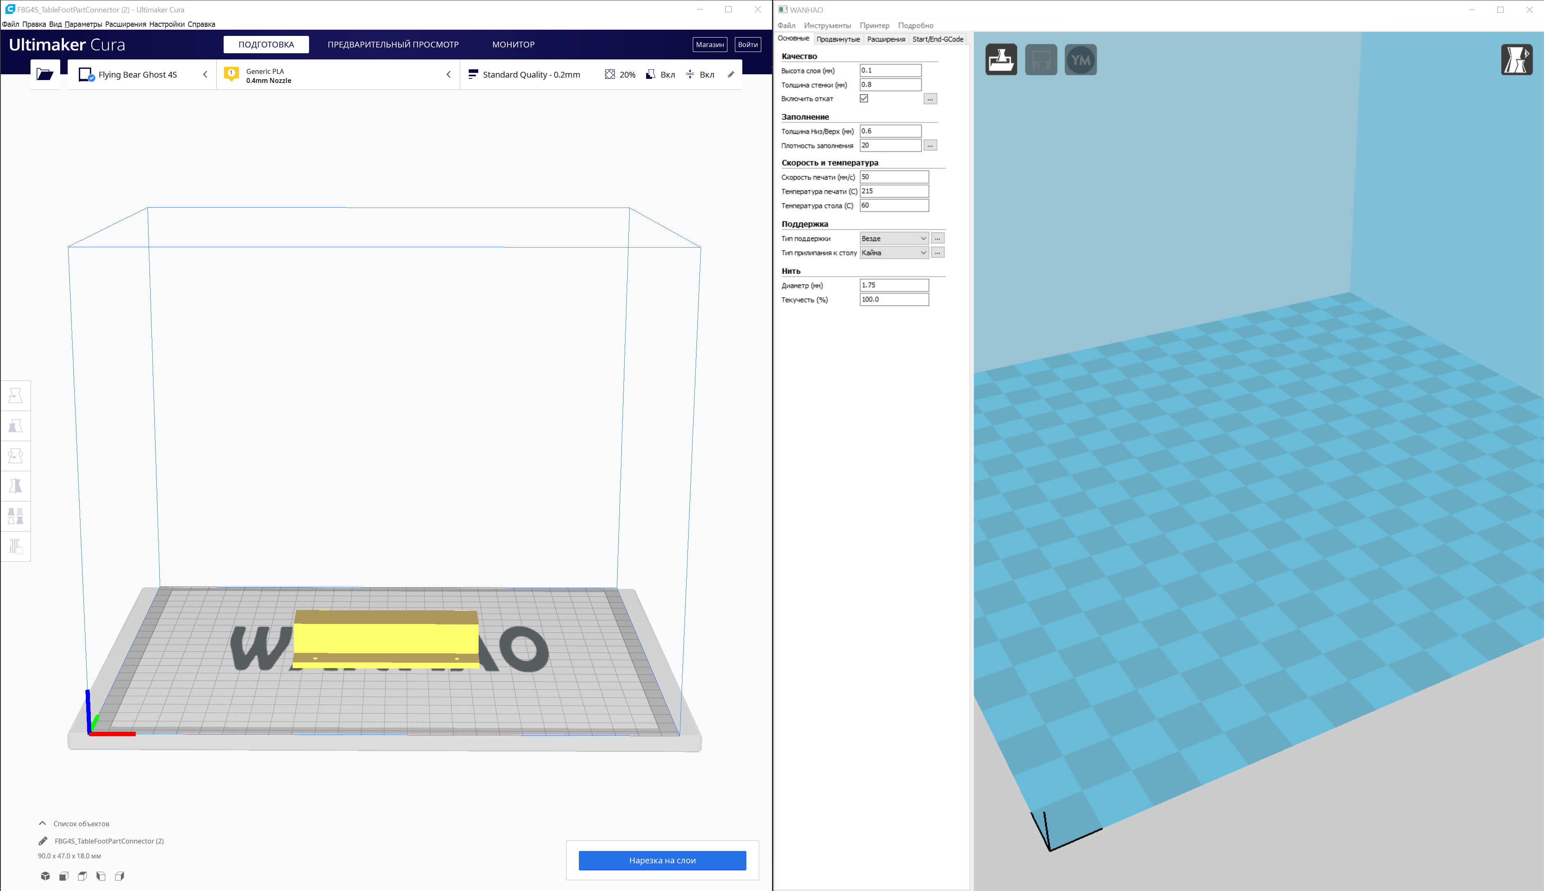This screenshot has height=891, width=1544.
Task: Expand the Generic PLA material selector chevron
Action: [x=449, y=75]
